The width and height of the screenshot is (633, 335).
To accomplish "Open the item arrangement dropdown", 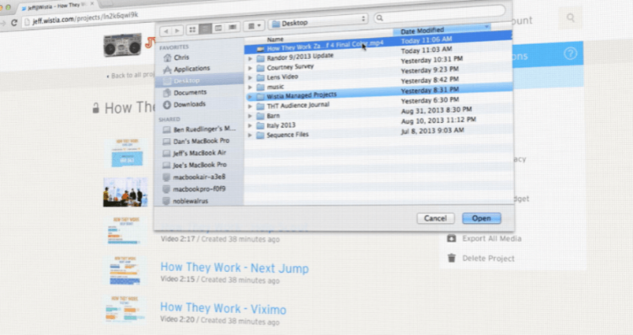I will (254, 26).
